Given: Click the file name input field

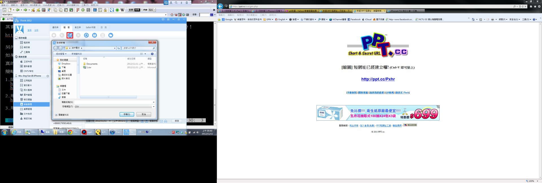Looking at the screenshot, I should click(x=113, y=102).
